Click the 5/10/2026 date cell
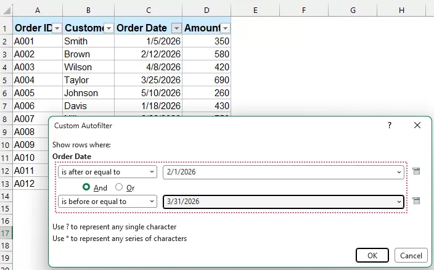The height and width of the screenshot is (270, 434). tap(149, 93)
